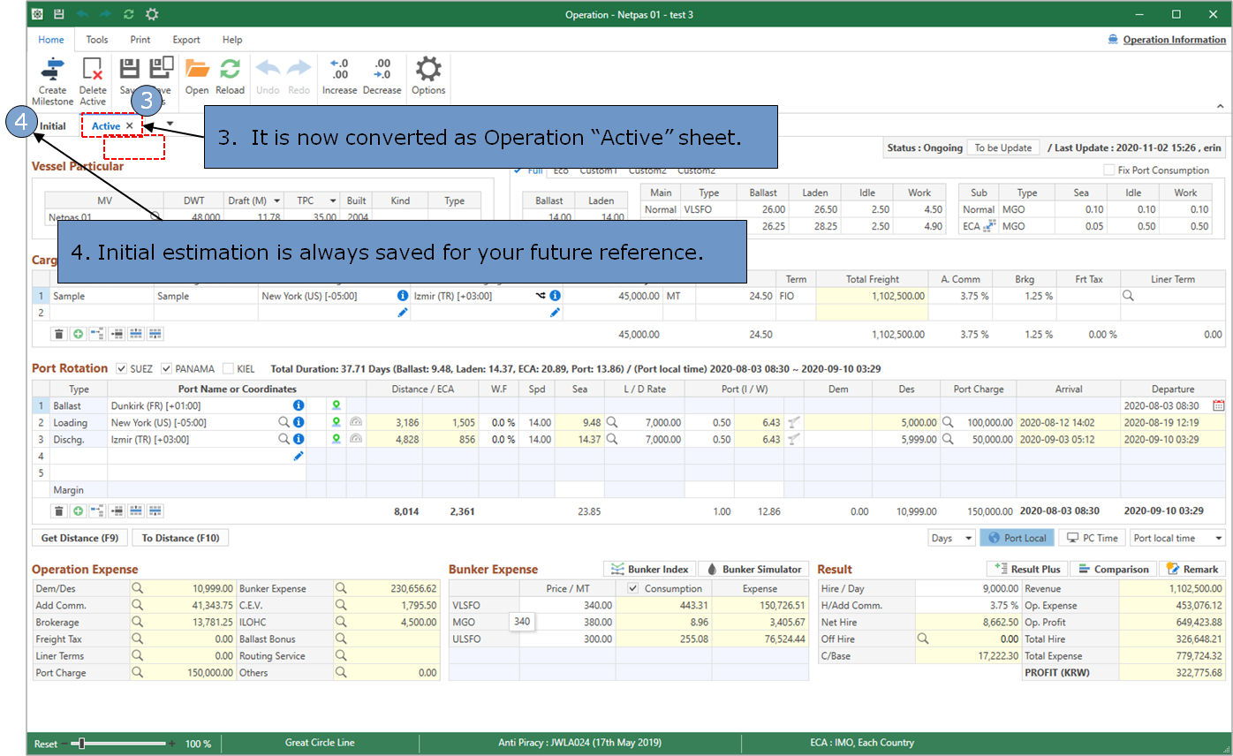Reload the operation sheet
Viewport: 1233px width, 756px height.
(231, 71)
